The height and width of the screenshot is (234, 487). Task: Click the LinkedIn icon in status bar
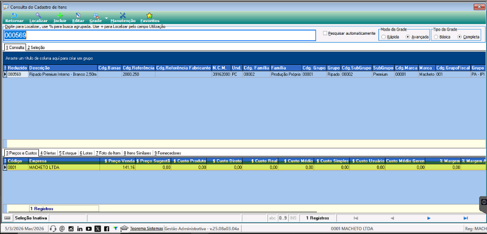coord(80,229)
